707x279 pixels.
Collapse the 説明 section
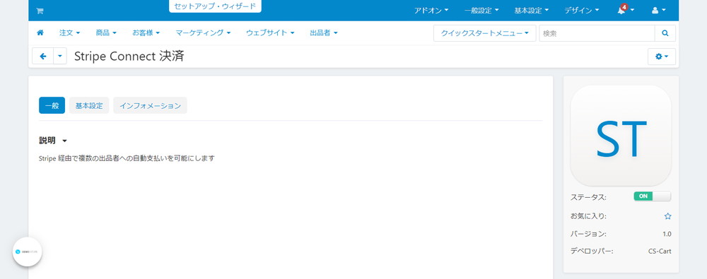(x=53, y=141)
